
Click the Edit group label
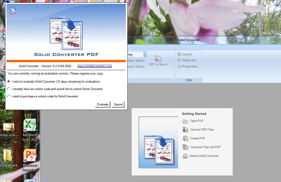(x=189, y=80)
